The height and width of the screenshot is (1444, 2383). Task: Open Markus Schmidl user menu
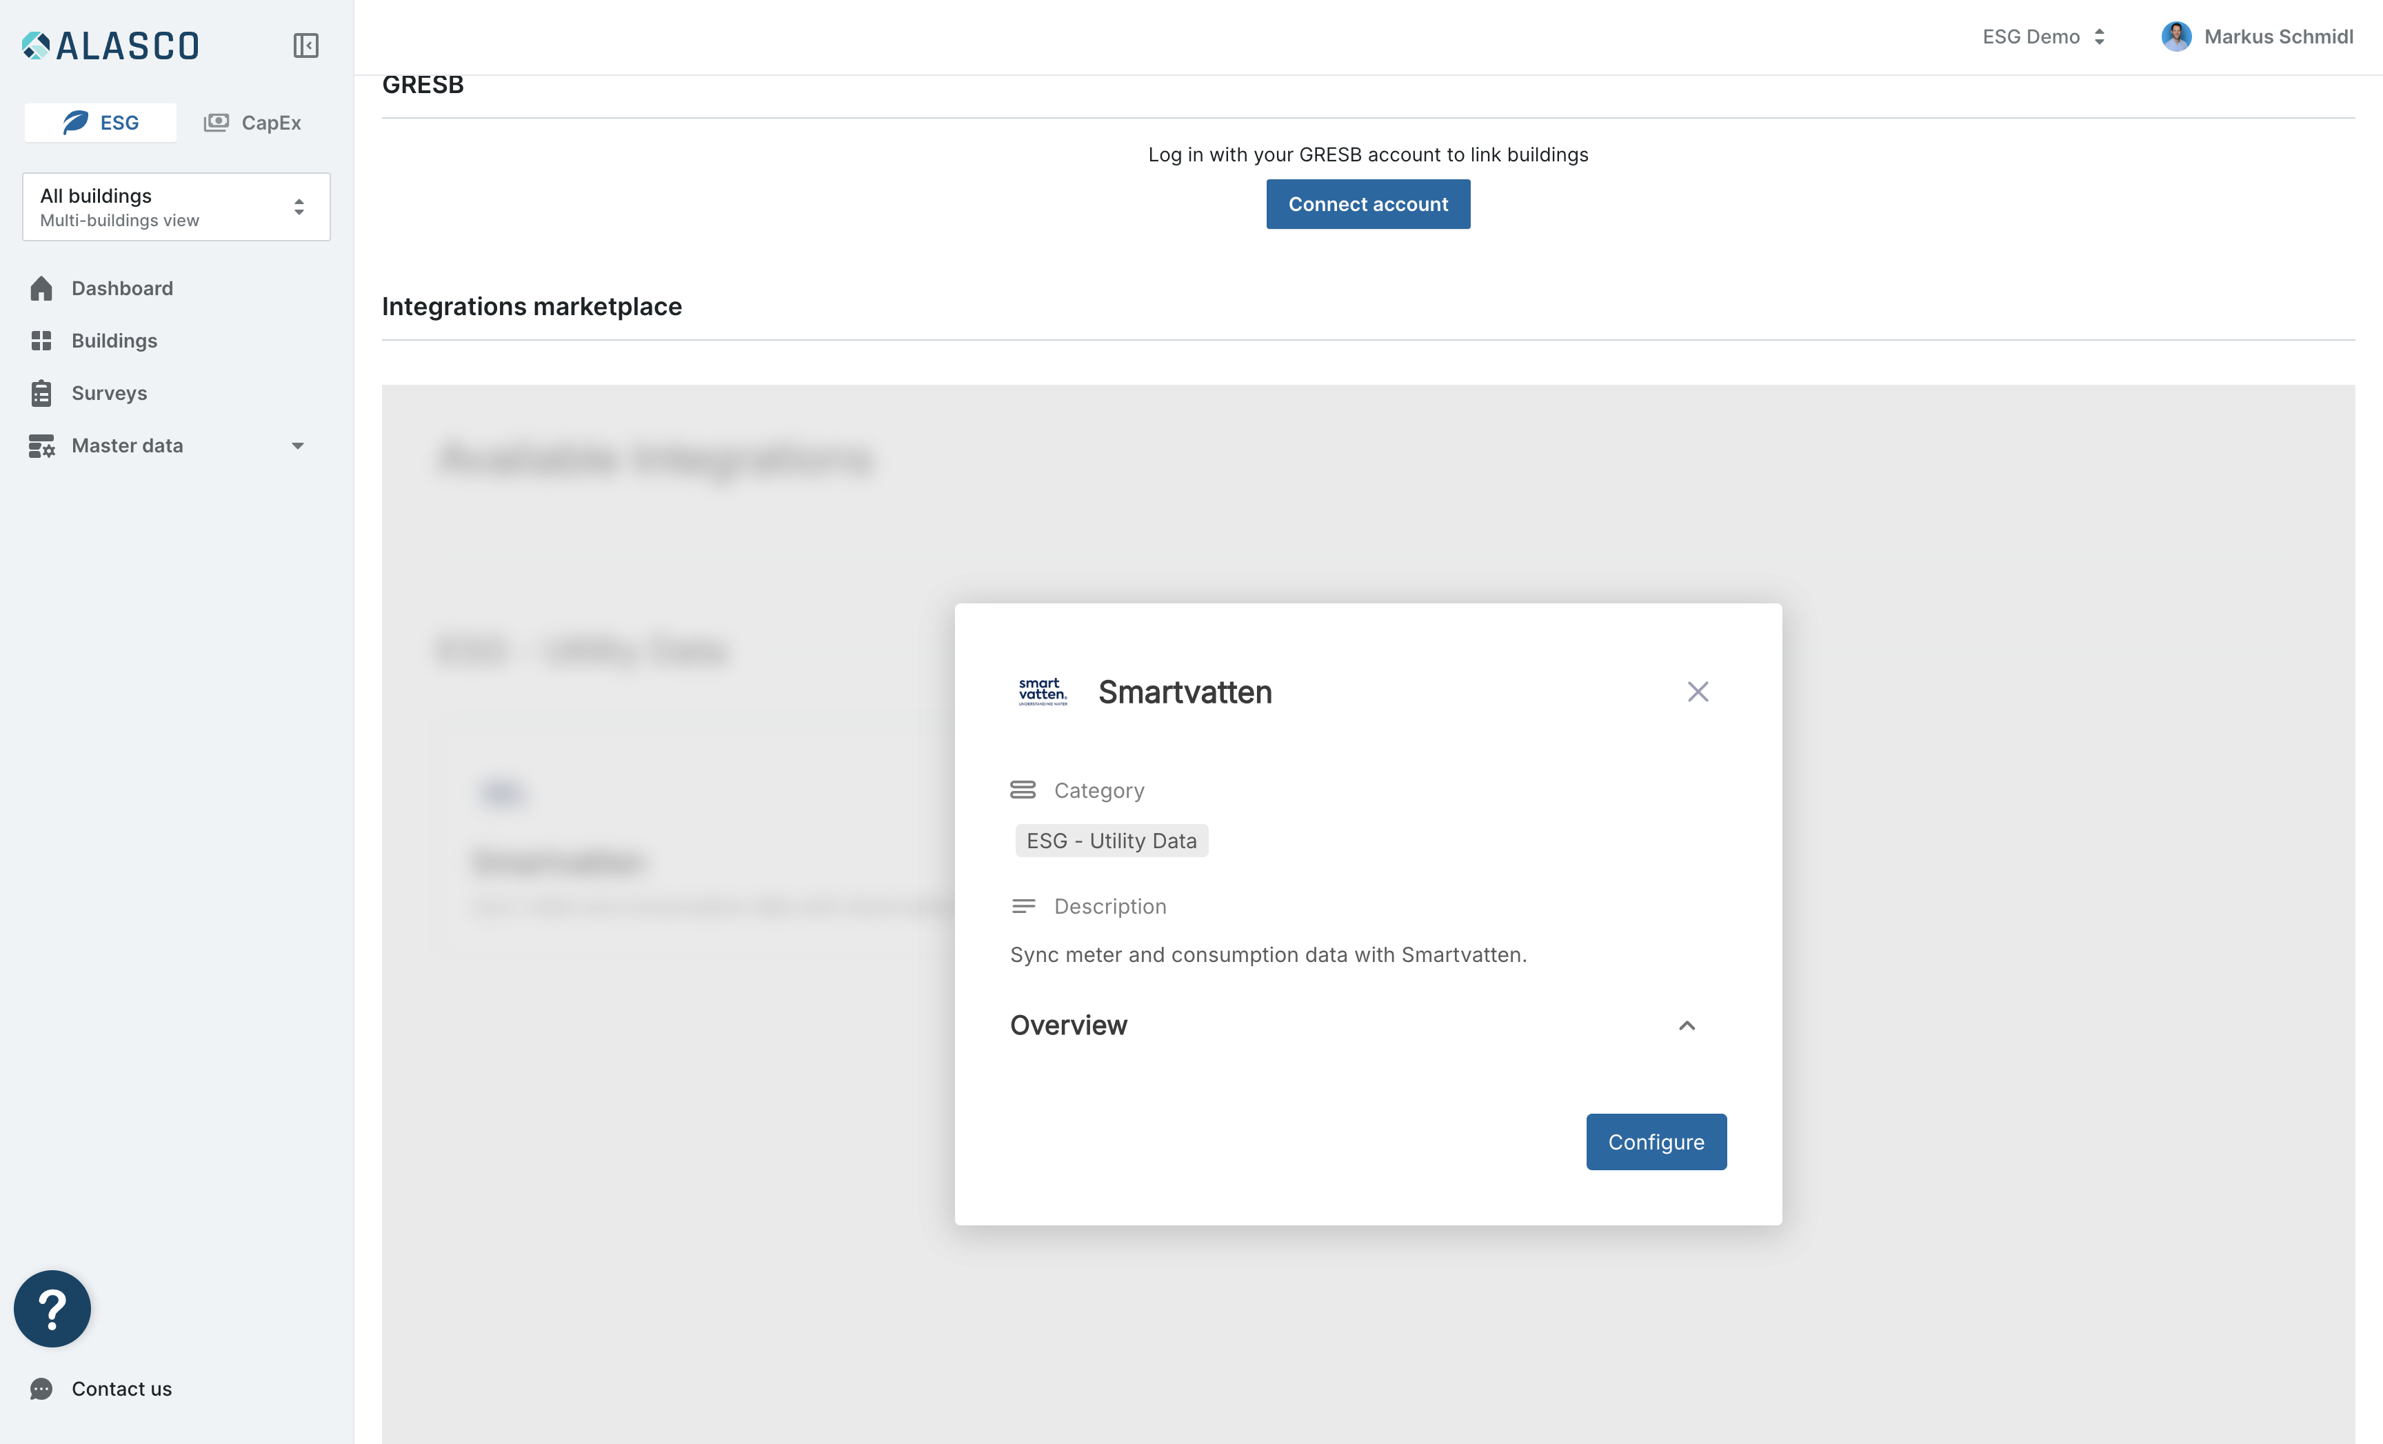pos(2258,37)
